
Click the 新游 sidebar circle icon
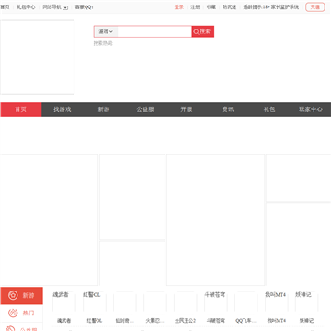[13, 296]
